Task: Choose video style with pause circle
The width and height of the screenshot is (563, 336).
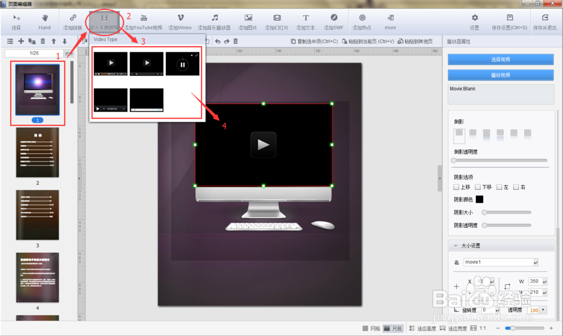Action: (182, 64)
